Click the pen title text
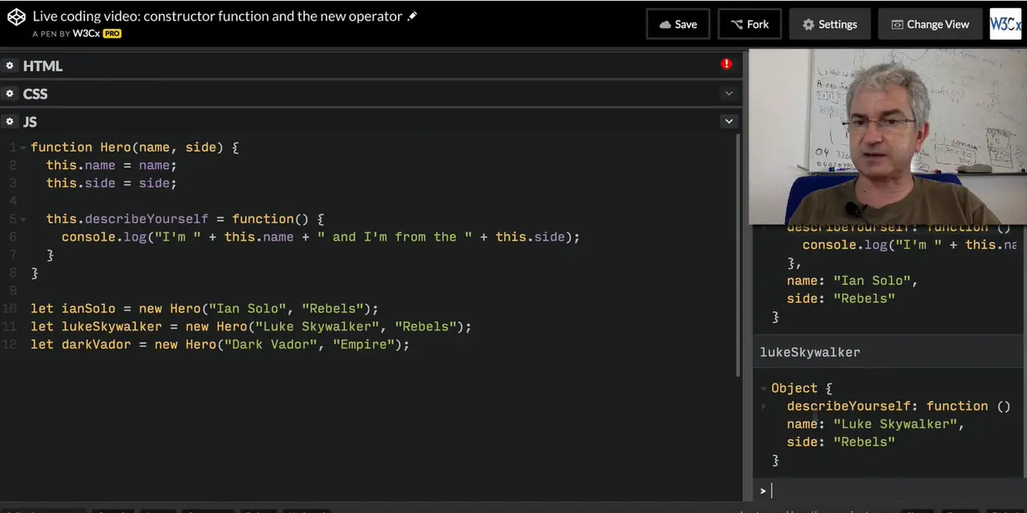 coord(217,16)
